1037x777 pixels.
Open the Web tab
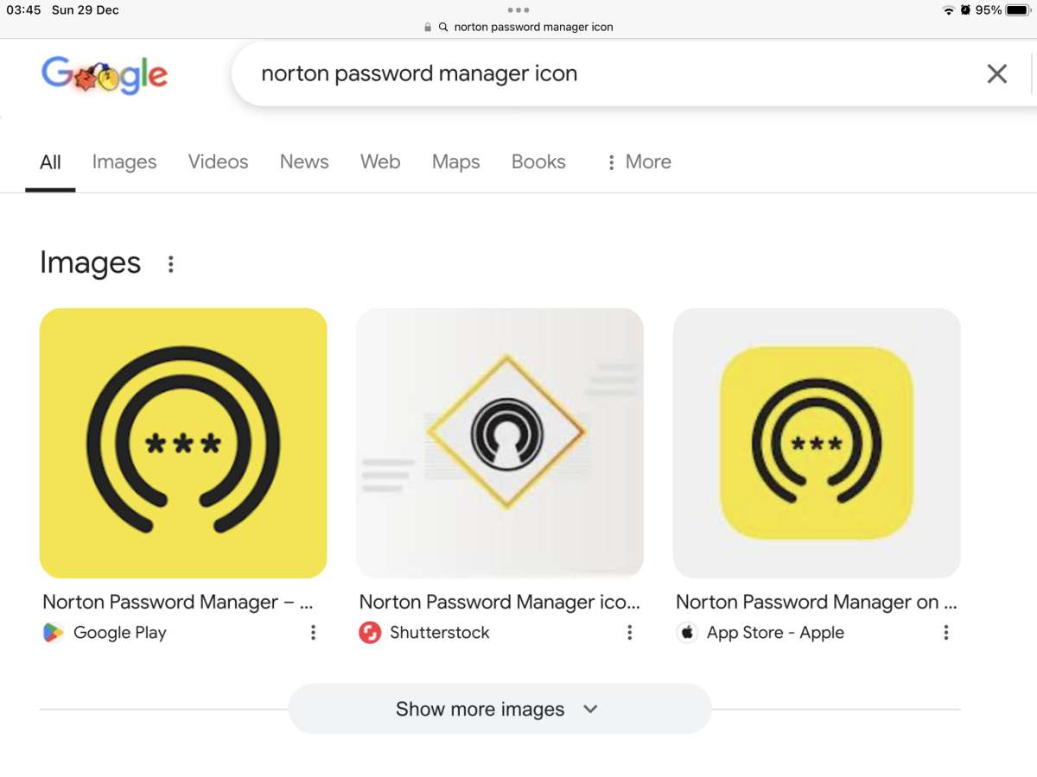[380, 161]
